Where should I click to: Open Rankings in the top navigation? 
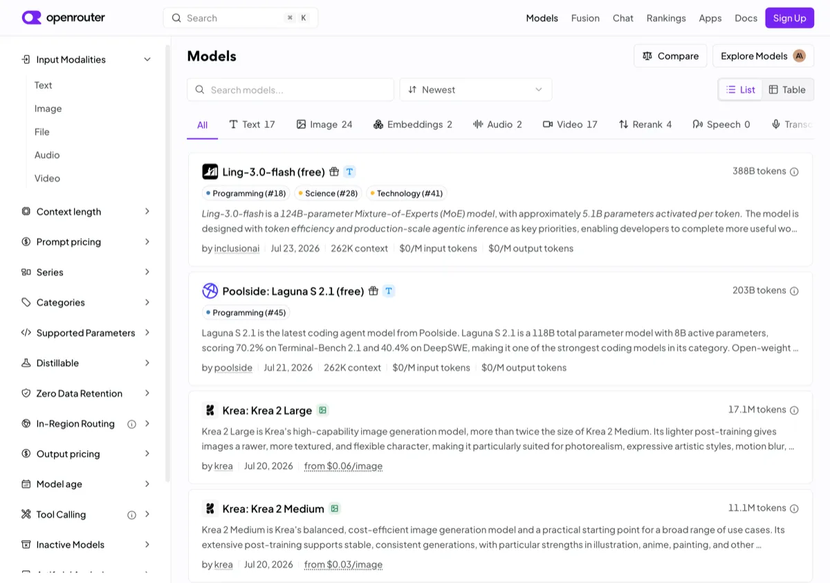666,18
